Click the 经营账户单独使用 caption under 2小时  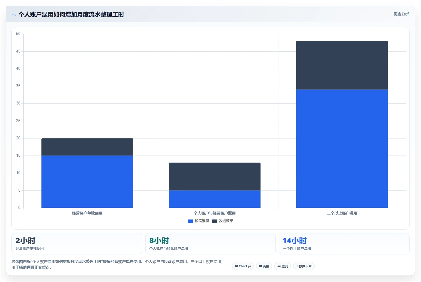30,249
